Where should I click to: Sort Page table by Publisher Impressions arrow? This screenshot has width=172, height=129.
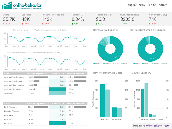[49, 73]
